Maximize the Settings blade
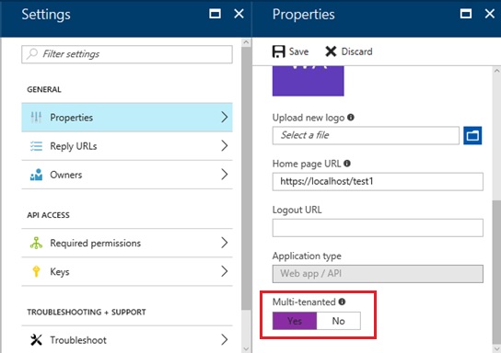Viewport: 501px width, 353px height. [215, 14]
